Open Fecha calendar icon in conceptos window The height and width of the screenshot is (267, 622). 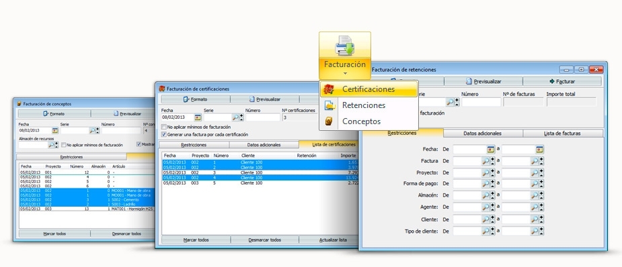[x=54, y=130]
